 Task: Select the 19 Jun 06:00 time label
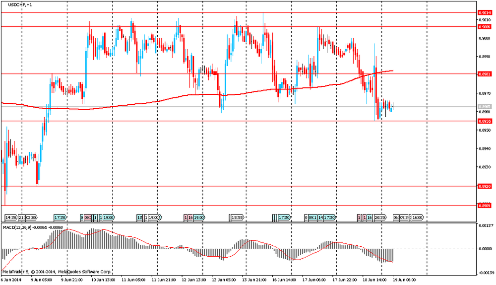coord(405,280)
